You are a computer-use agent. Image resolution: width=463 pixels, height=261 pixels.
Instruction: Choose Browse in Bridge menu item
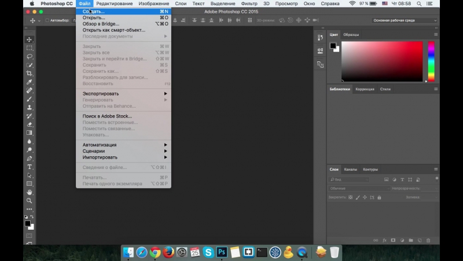[123, 24]
